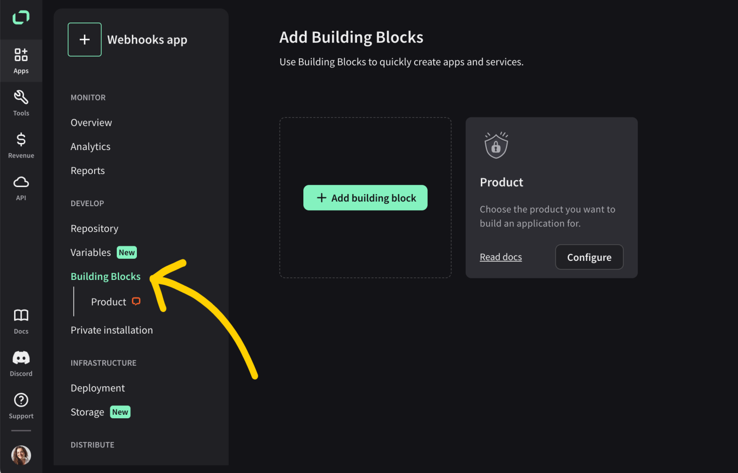Open the Revenue dollar icon

coord(21,139)
